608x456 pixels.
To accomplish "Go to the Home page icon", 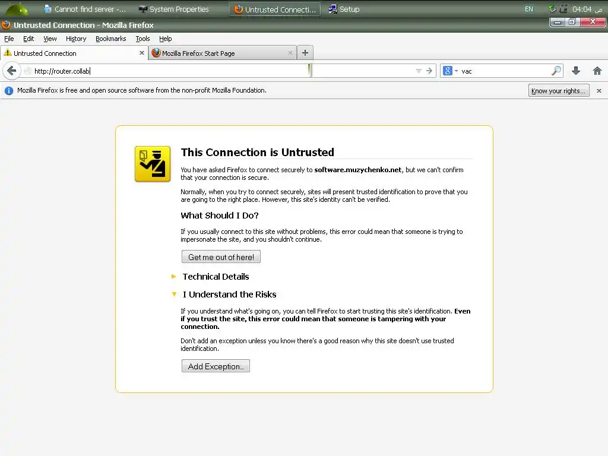I will 597,71.
